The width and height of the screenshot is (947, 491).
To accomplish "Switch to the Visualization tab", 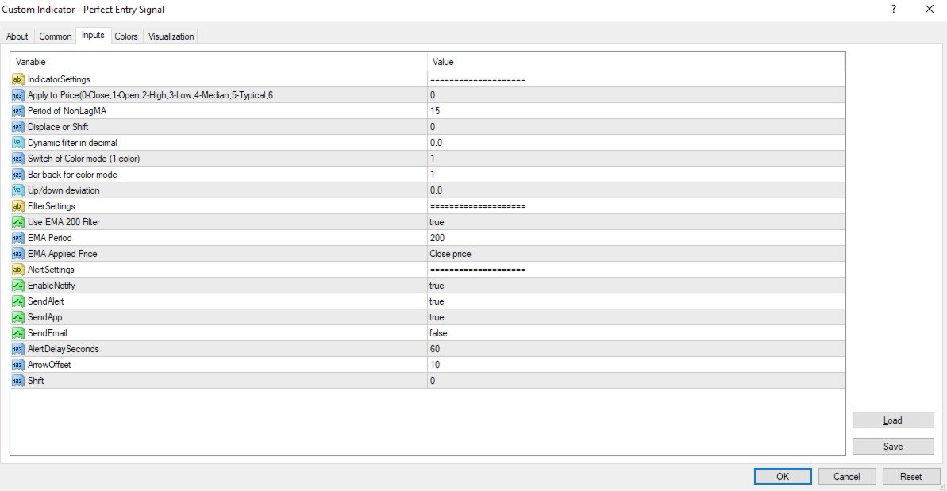I will click(x=171, y=36).
